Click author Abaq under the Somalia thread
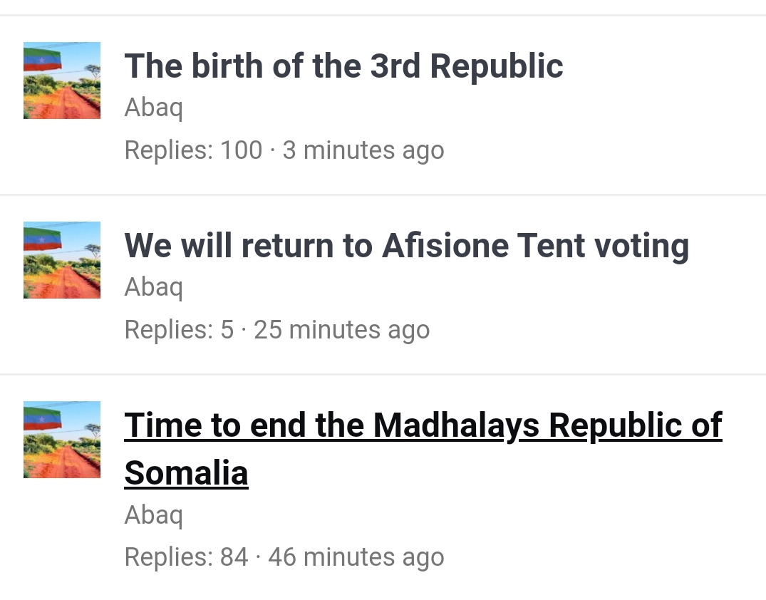Viewport: 766px width, 600px height. [x=153, y=515]
